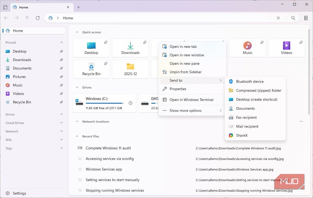
Task: Send to Bluetooth device
Action: click(x=255, y=81)
